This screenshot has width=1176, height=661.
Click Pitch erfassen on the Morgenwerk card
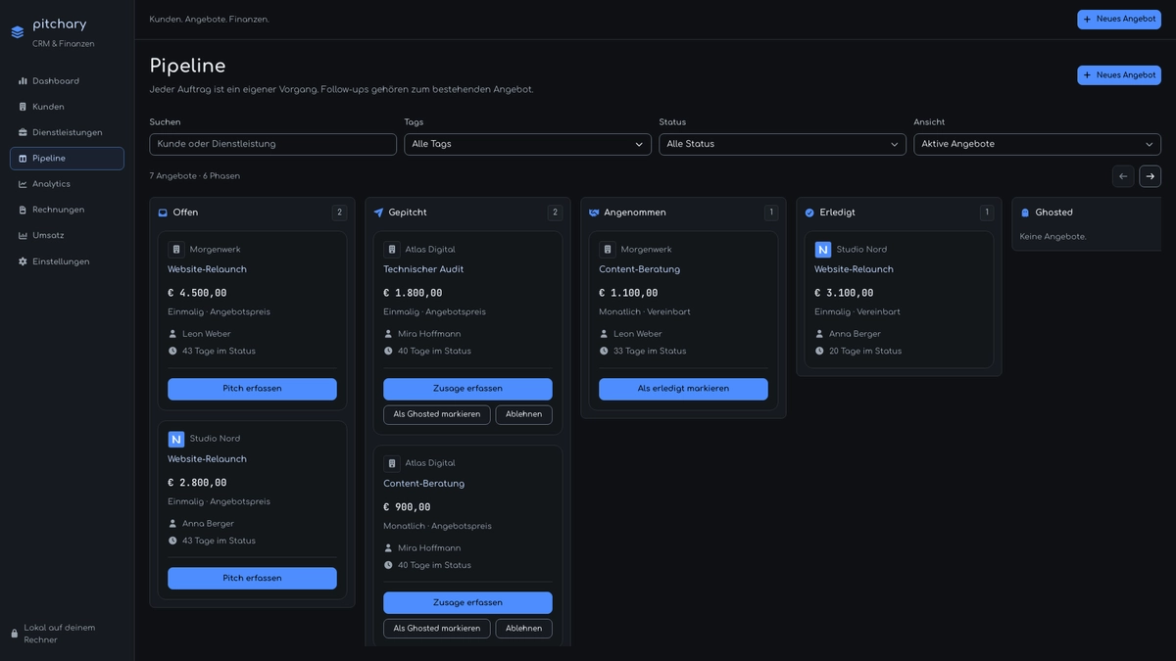pos(252,389)
